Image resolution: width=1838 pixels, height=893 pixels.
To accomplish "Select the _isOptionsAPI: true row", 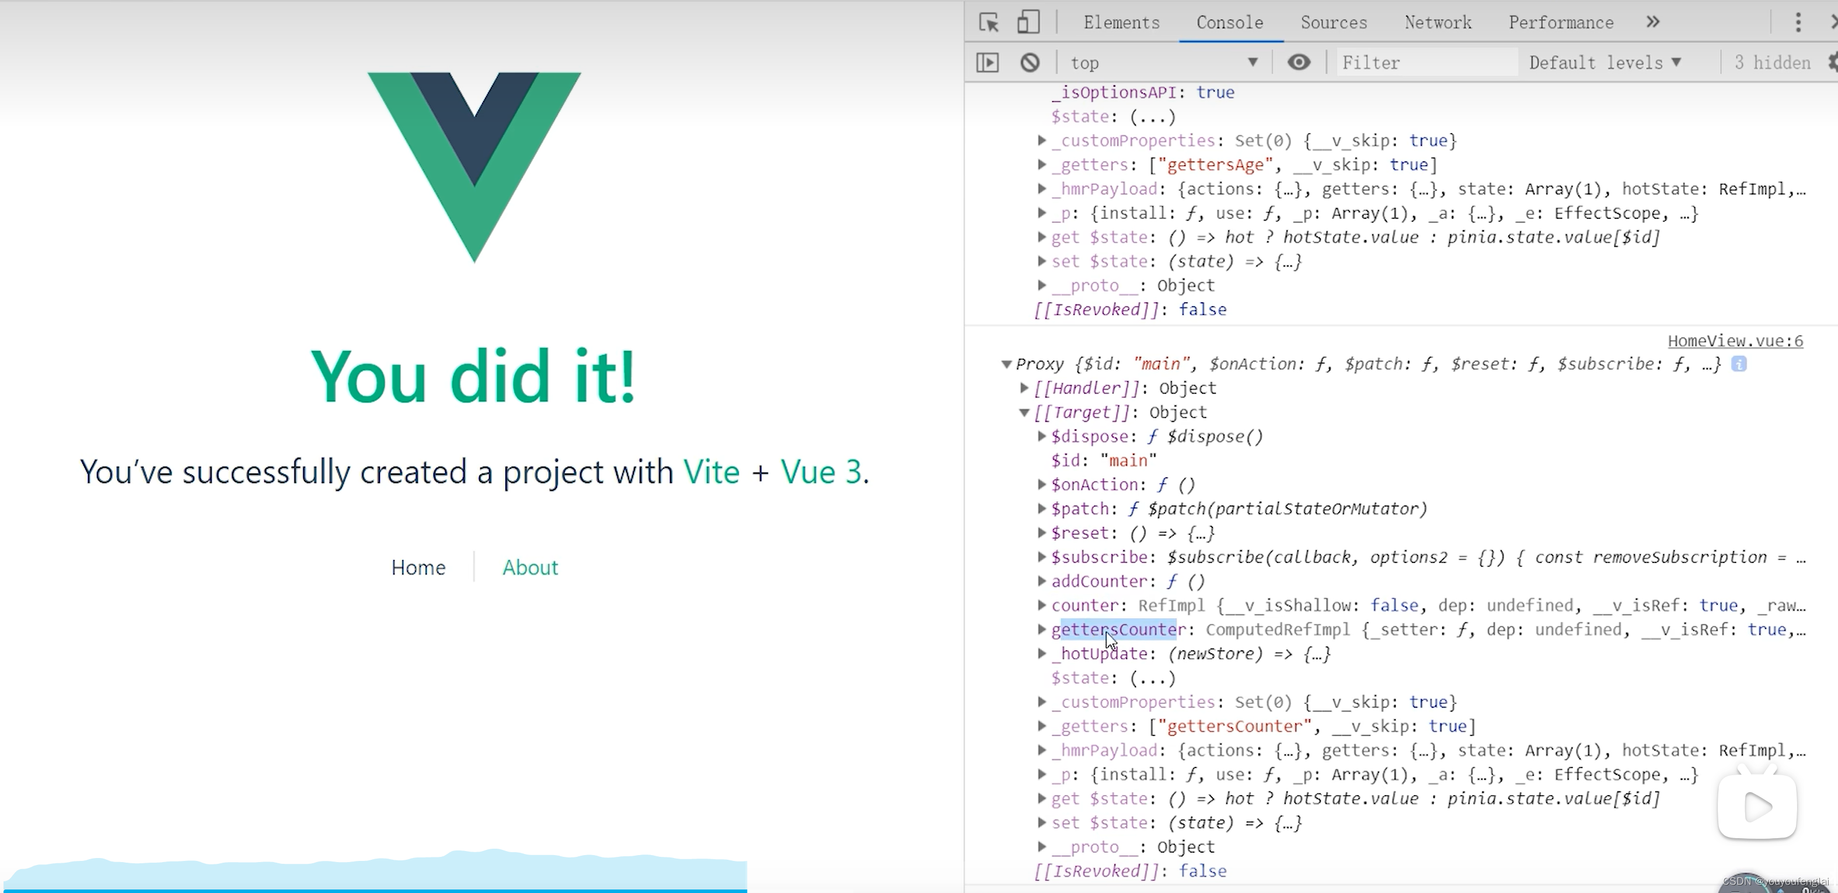I will click(1143, 93).
